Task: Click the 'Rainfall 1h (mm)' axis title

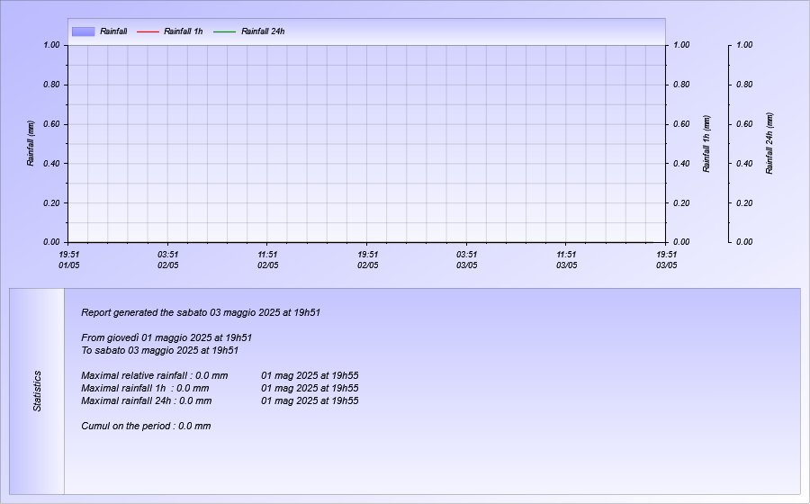Action: coord(706,144)
